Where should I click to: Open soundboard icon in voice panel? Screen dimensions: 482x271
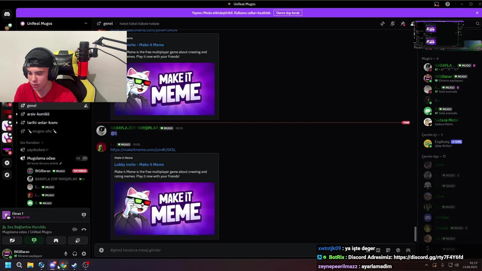78,240
